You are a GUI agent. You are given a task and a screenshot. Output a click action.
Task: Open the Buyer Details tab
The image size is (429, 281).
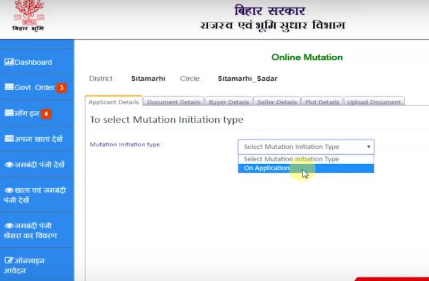point(228,102)
